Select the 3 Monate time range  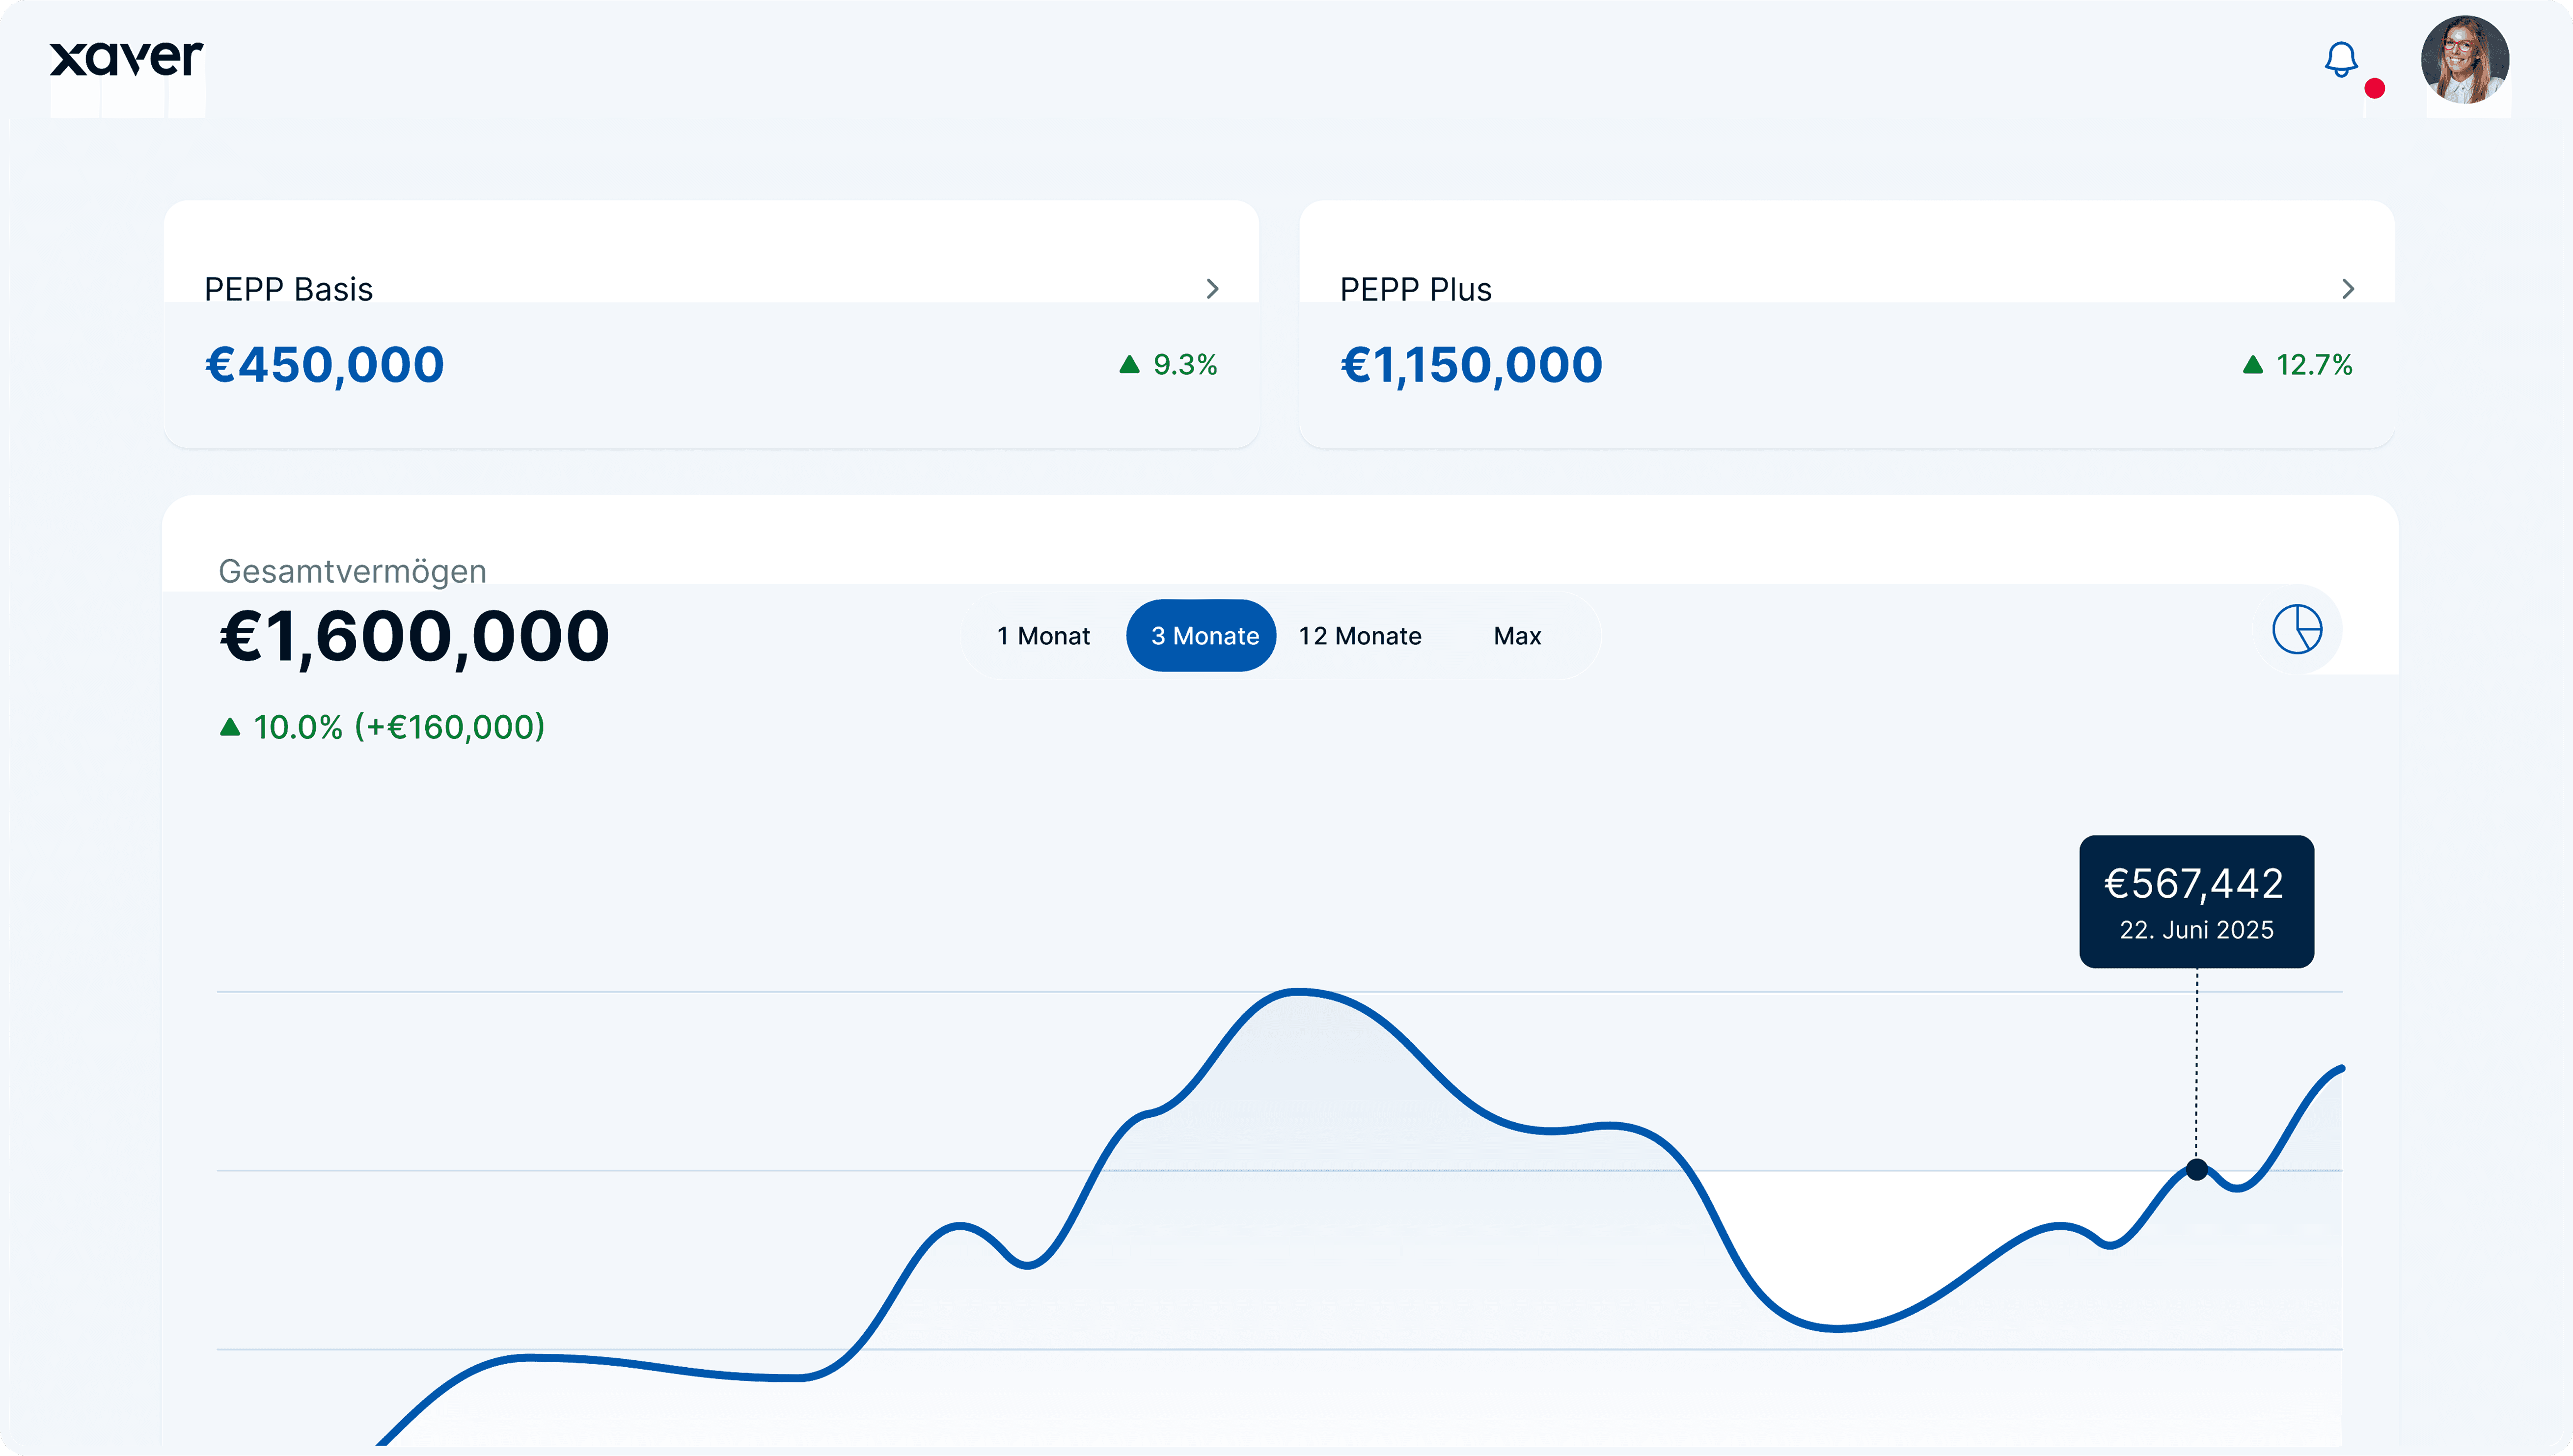point(1203,636)
